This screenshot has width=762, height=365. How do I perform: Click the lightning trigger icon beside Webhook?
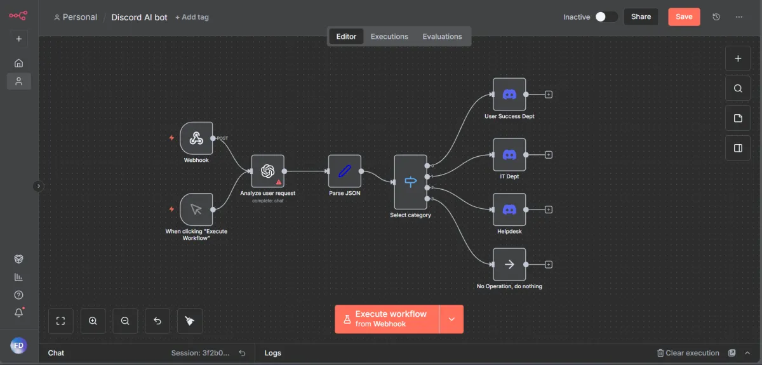tap(171, 138)
